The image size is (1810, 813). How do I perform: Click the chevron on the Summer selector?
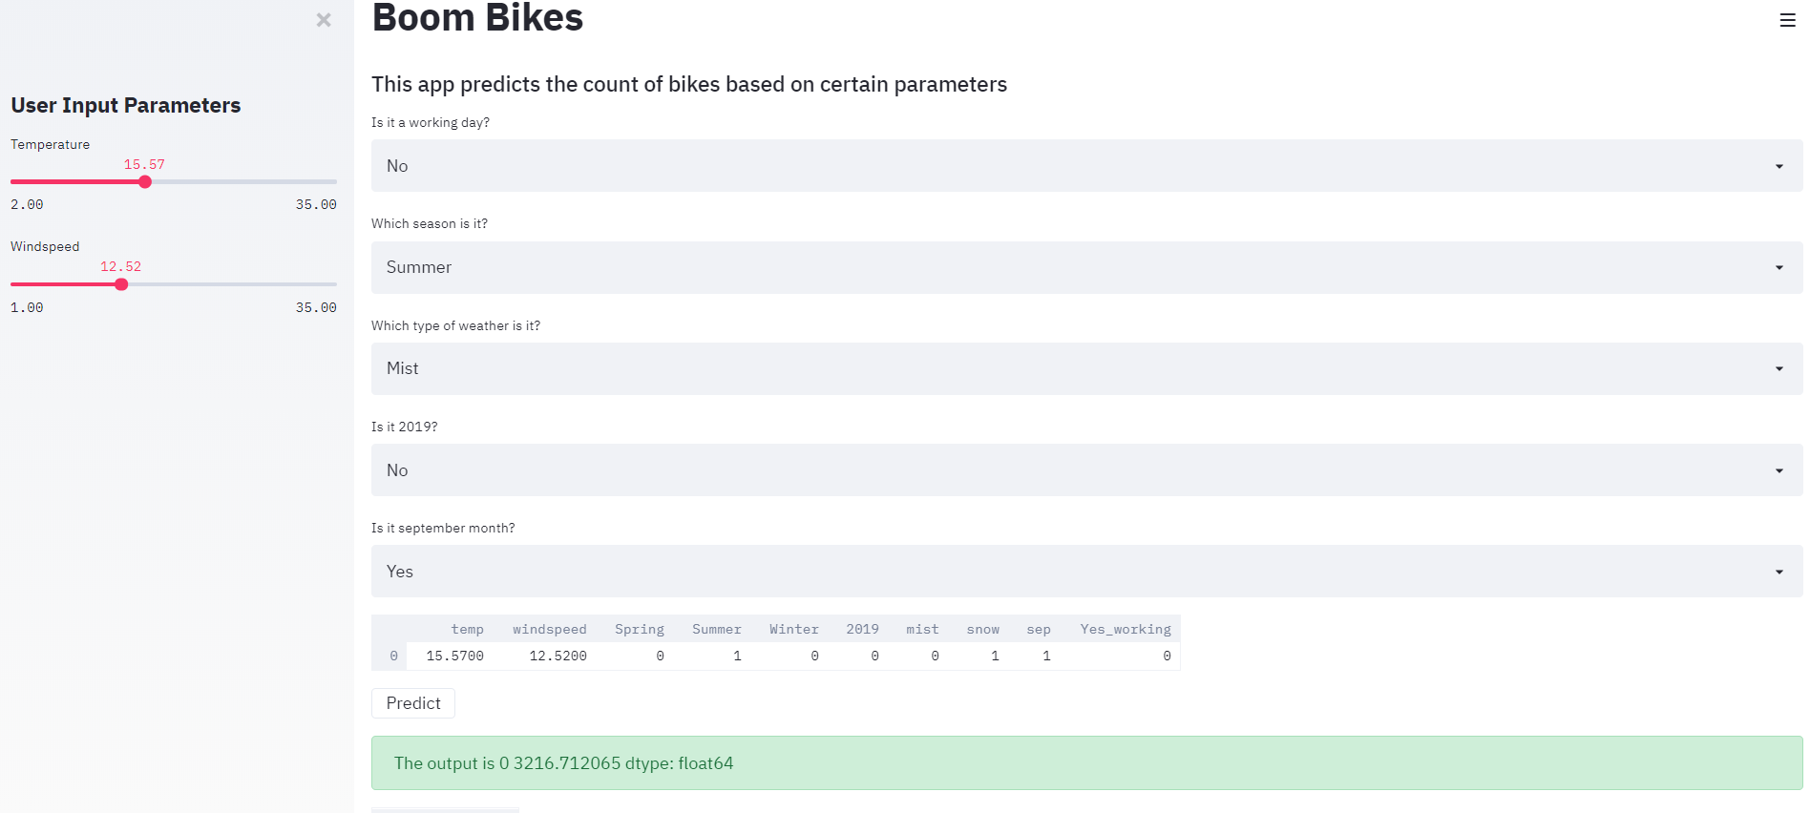tap(1778, 267)
